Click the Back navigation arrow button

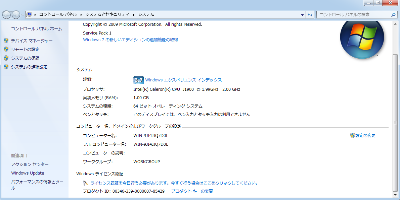coord(7,15)
